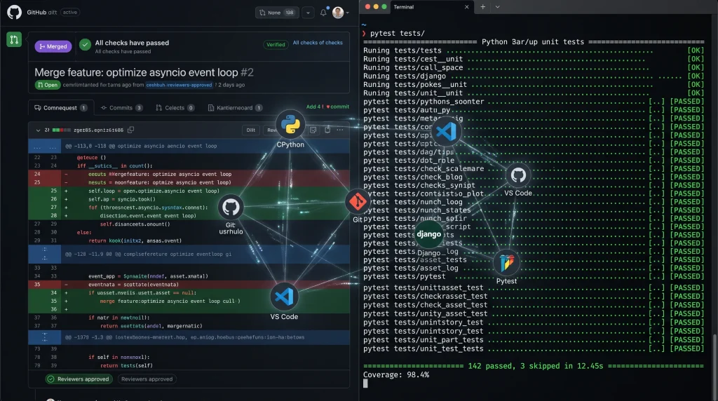Click the red Git logo icon
Screen dimensions: 718x401
pyautogui.click(x=358, y=201)
